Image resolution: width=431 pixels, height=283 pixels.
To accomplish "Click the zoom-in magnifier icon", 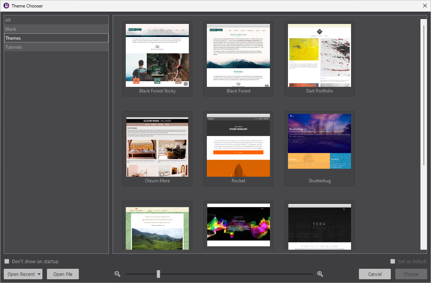I will [x=320, y=274].
